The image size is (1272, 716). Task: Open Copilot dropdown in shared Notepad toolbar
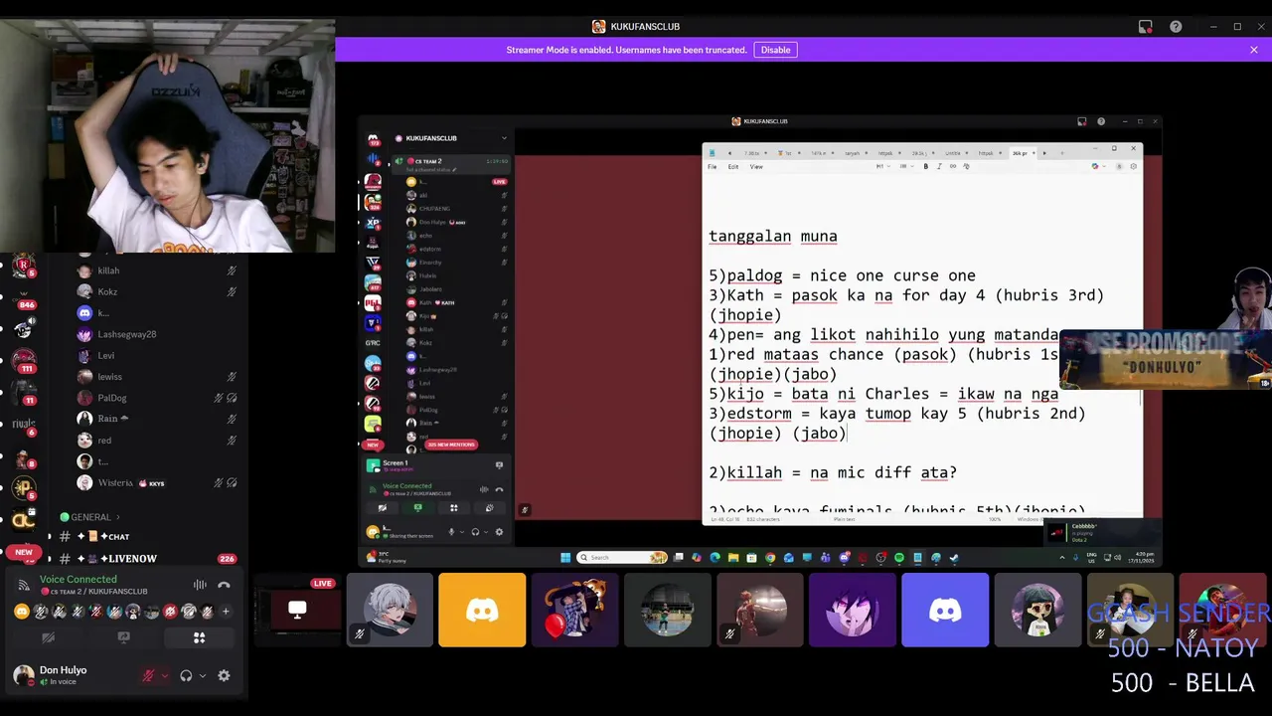tap(1098, 166)
